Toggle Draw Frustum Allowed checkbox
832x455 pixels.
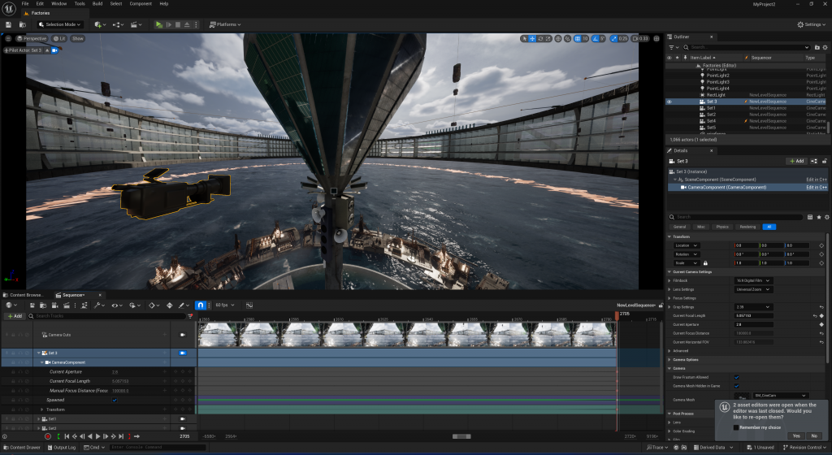pos(737,377)
